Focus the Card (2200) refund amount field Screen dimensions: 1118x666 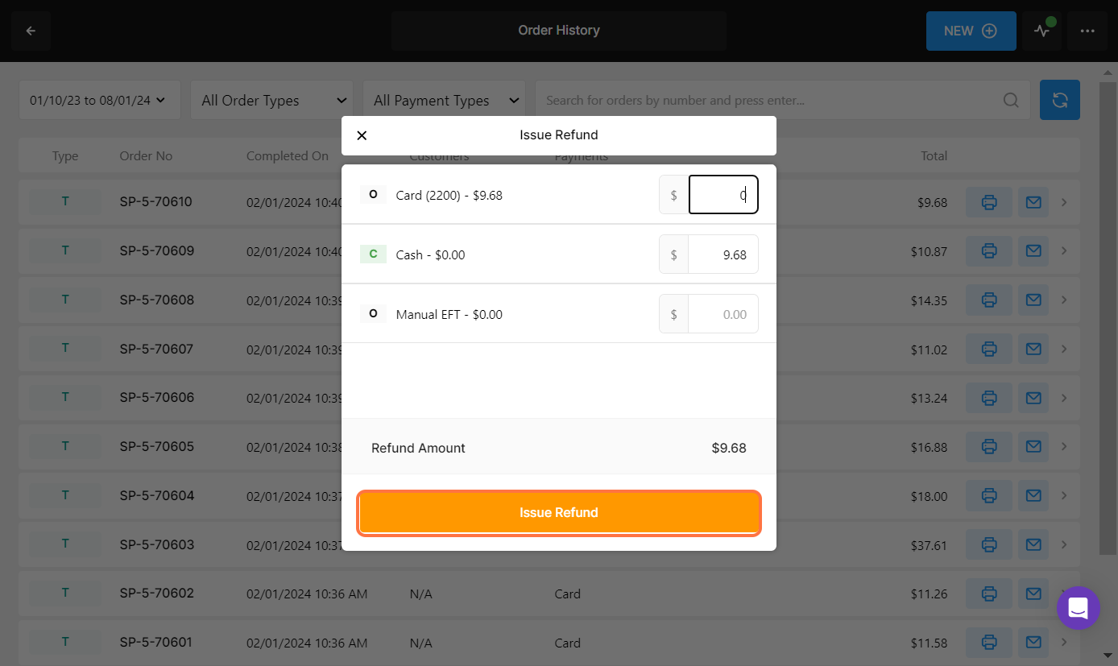click(723, 195)
